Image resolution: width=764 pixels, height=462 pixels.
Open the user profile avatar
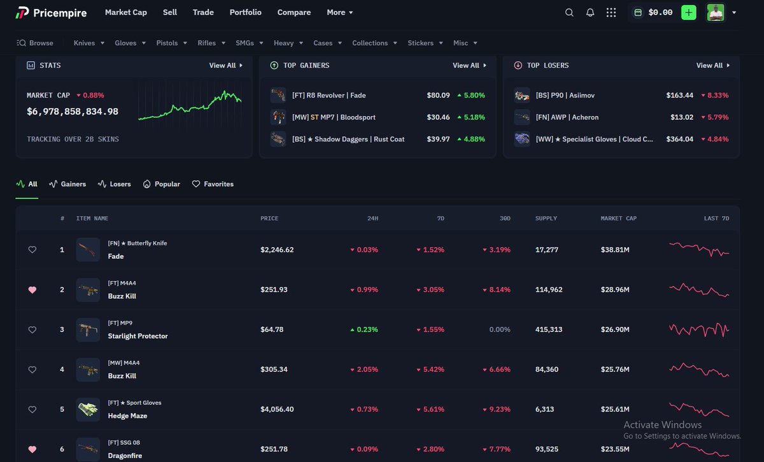716,13
